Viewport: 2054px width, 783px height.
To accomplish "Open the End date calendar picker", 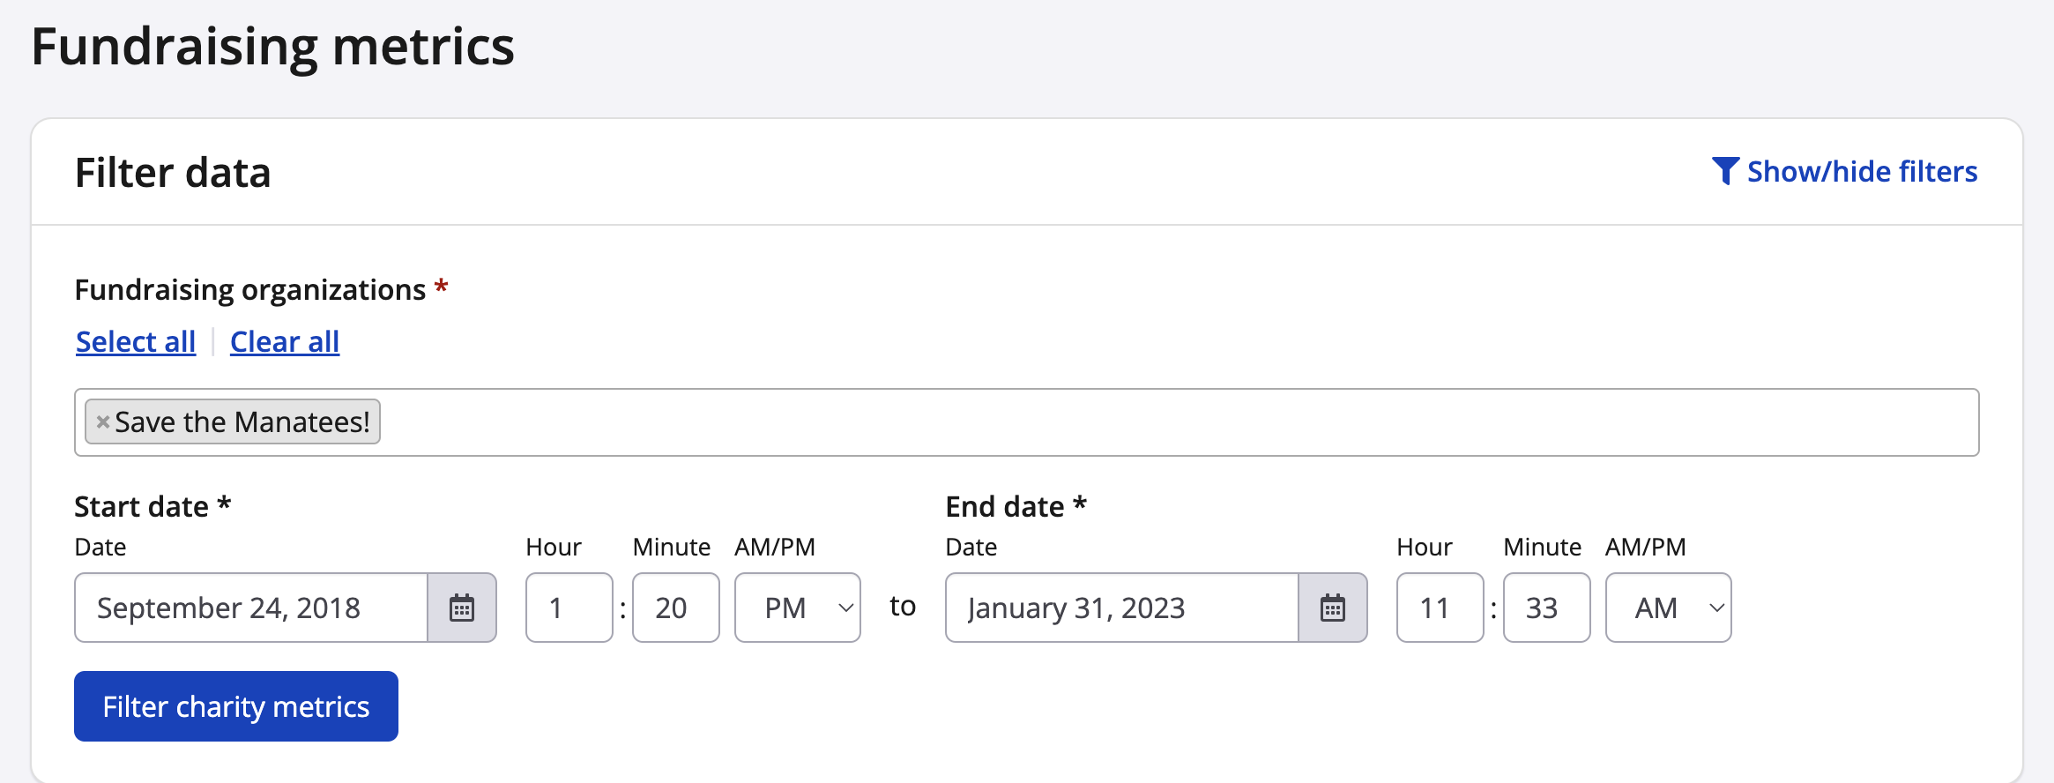I will point(1333,608).
